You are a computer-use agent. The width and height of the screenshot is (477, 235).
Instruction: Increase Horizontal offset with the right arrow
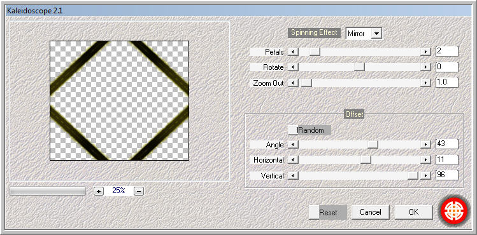click(426, 160)
